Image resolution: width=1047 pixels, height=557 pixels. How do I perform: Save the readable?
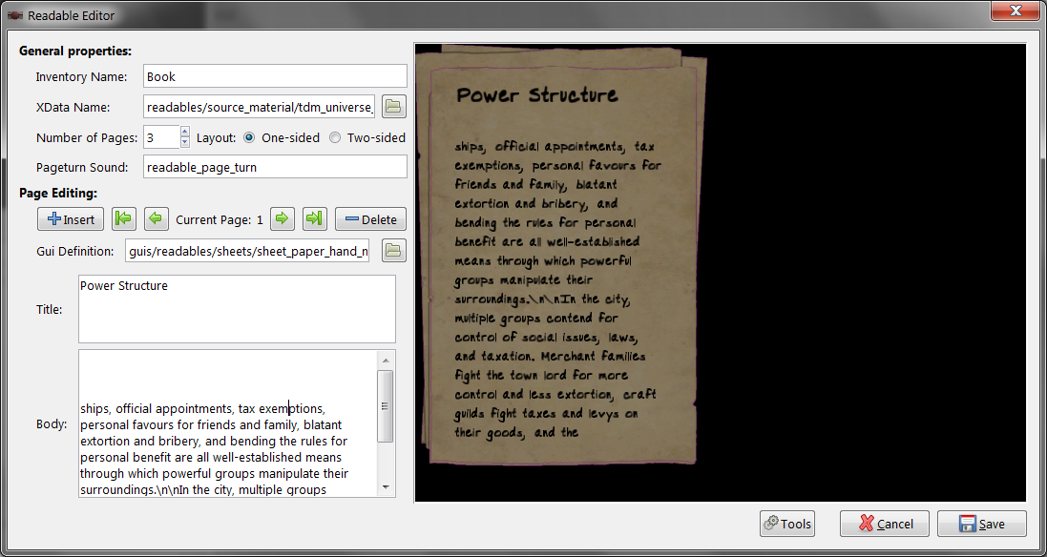(x=981, y=524)
